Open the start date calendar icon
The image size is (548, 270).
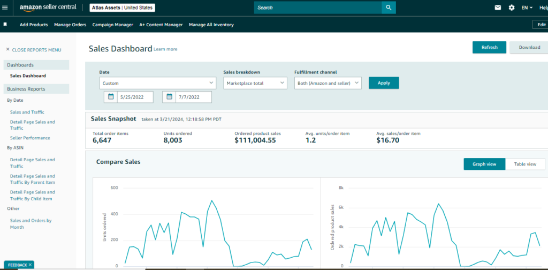[111, 97]
